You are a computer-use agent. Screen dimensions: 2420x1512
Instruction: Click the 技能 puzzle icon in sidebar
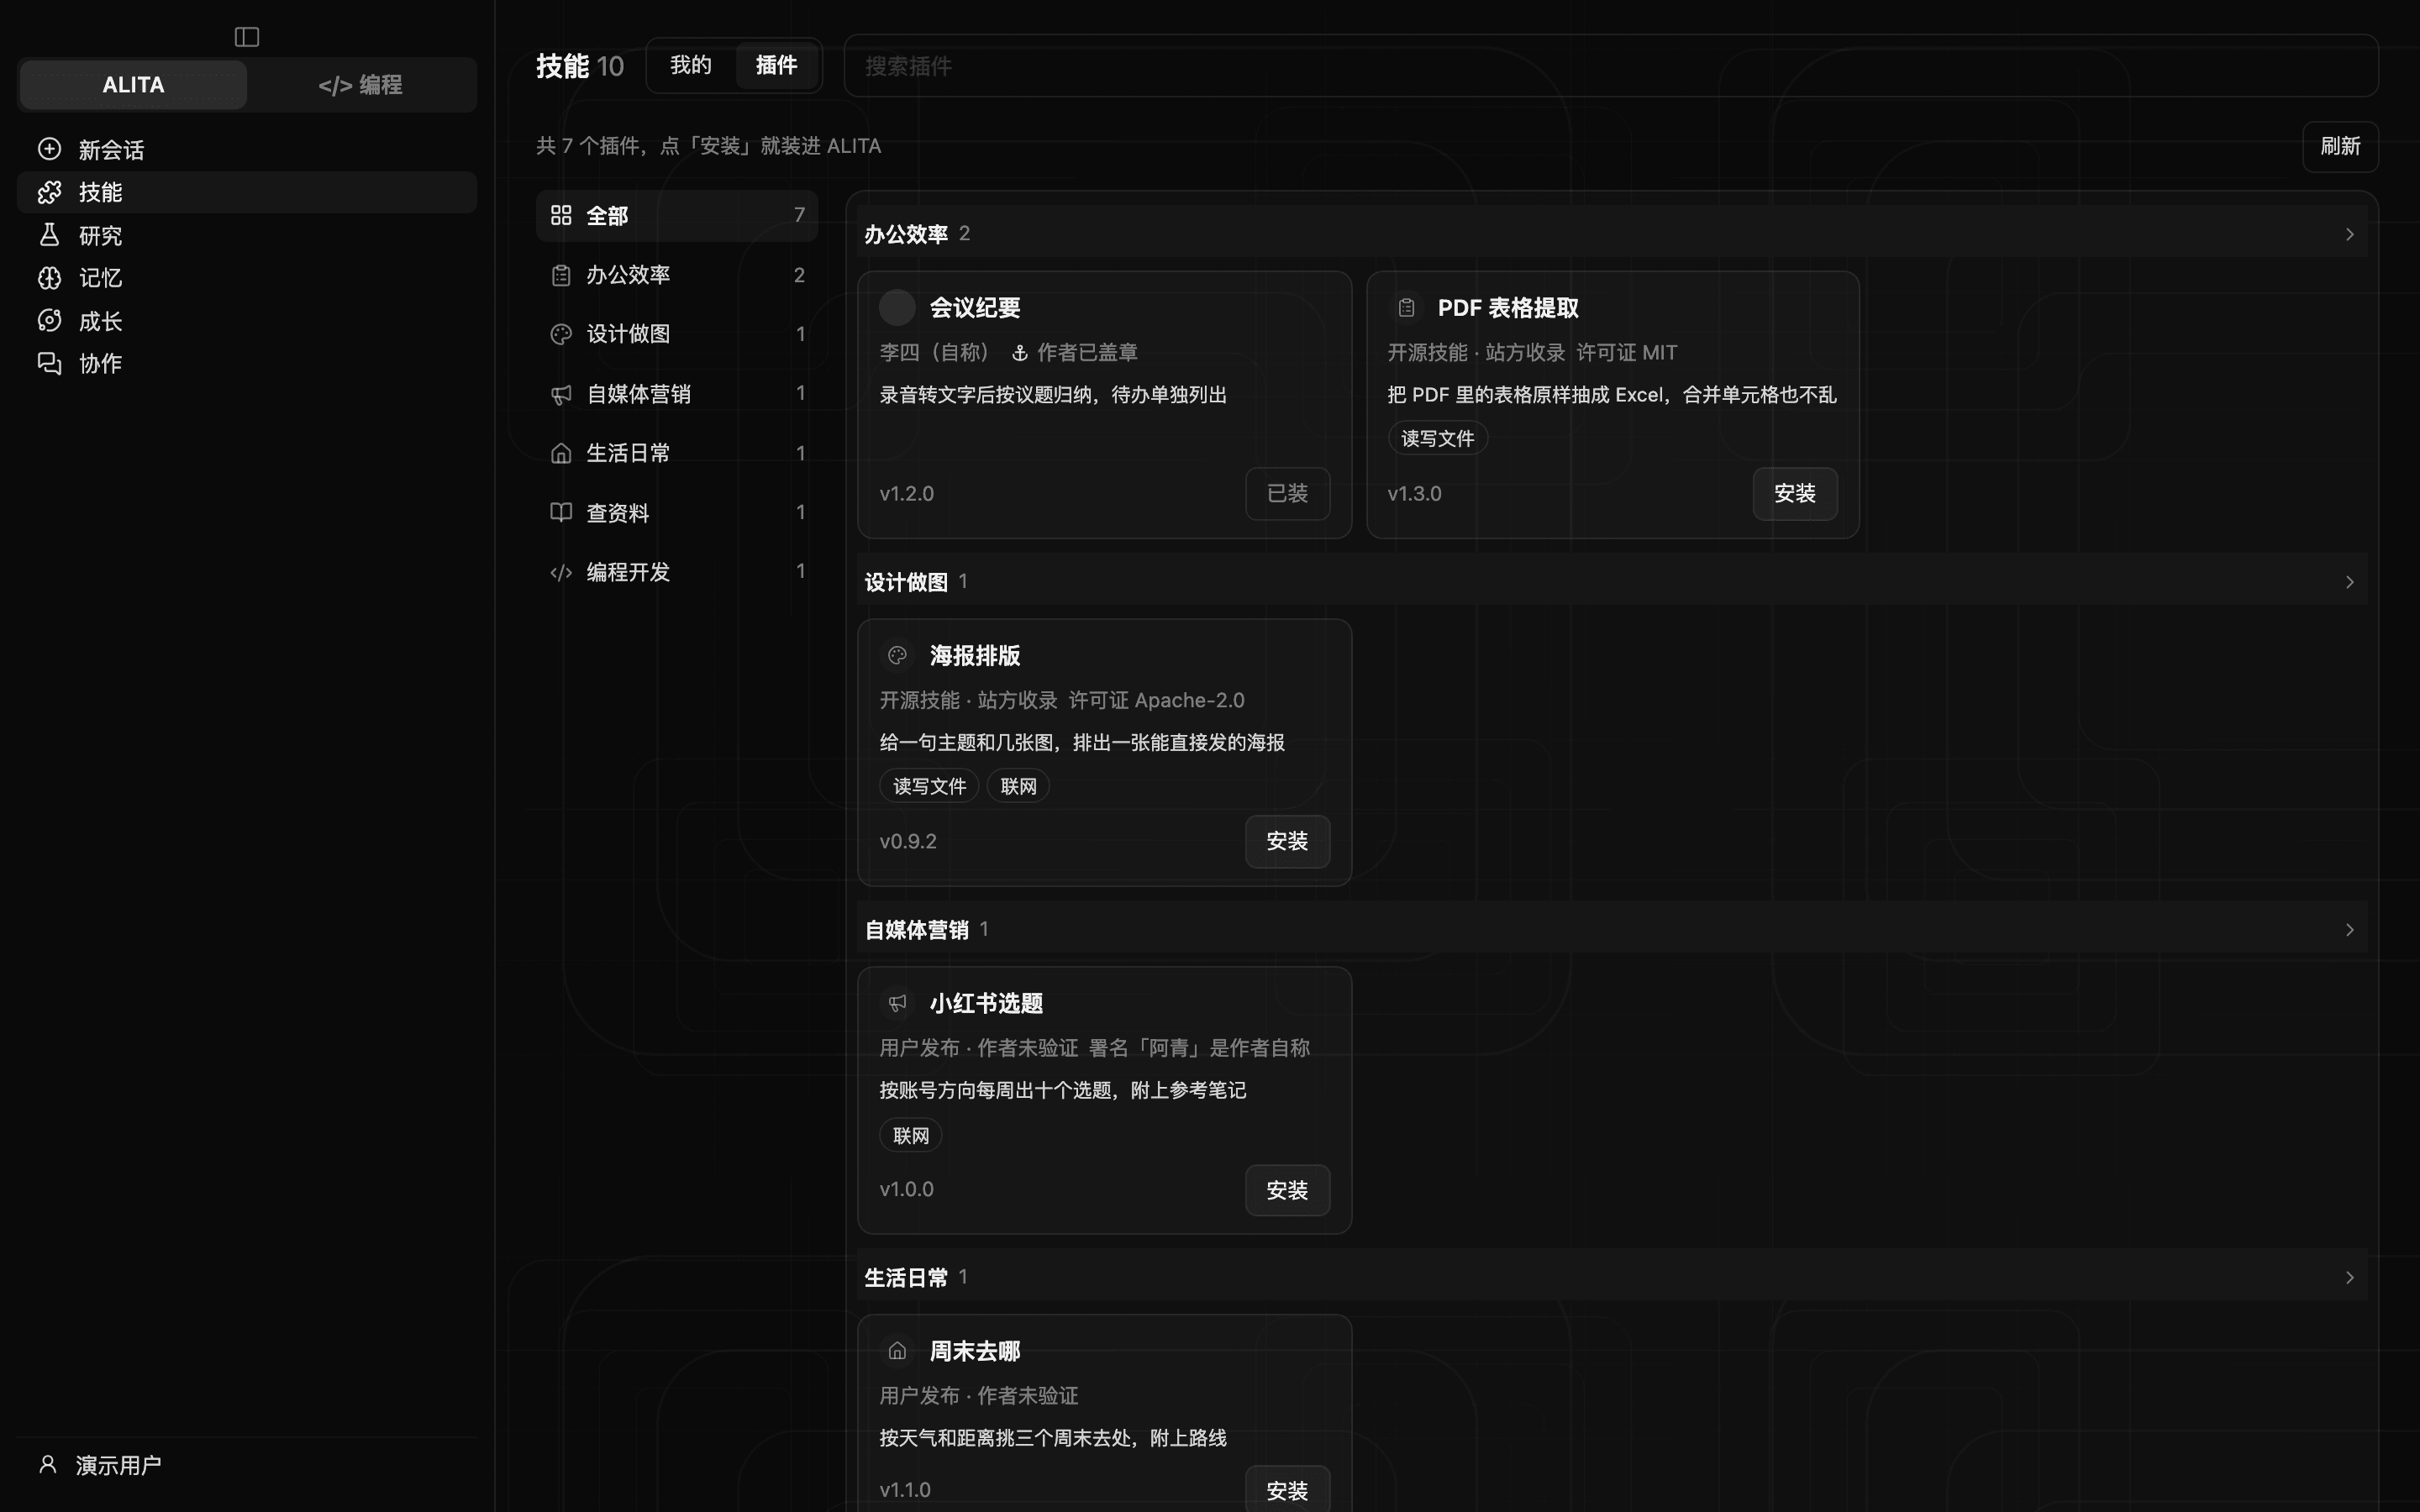[49, 192]
